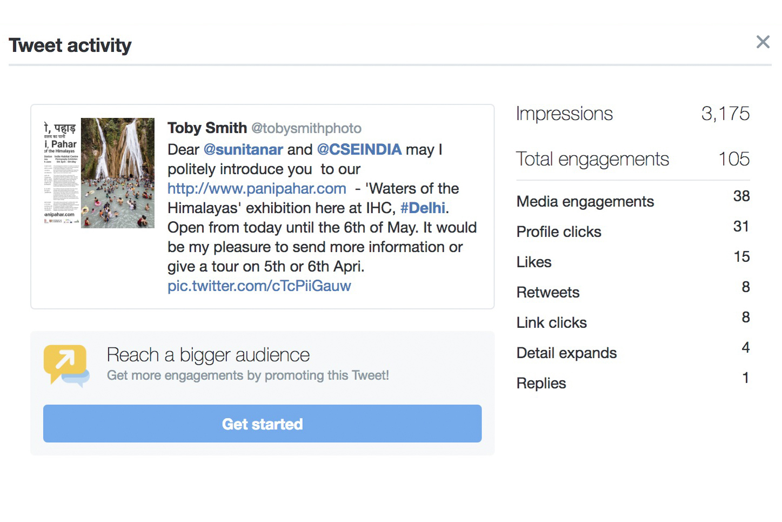Viewport: 782px width, 522px height.
Task: Click the Reach a bigger audience heading
Action: [x=208, y=355]
